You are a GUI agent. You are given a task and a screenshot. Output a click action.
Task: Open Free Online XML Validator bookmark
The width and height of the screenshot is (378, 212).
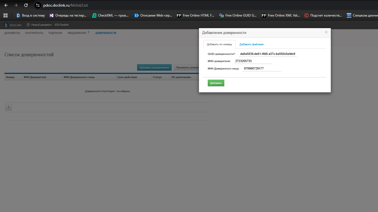(x=281, y=15)
